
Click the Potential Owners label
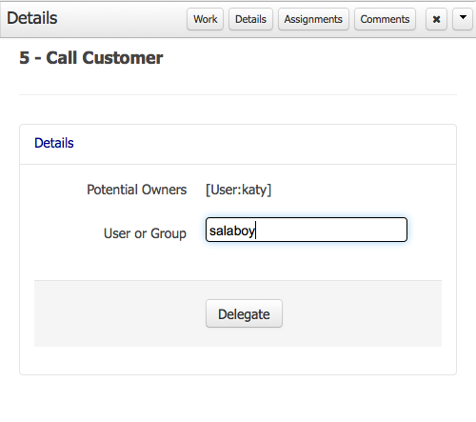pyautogui.click(x=137, y=190)
